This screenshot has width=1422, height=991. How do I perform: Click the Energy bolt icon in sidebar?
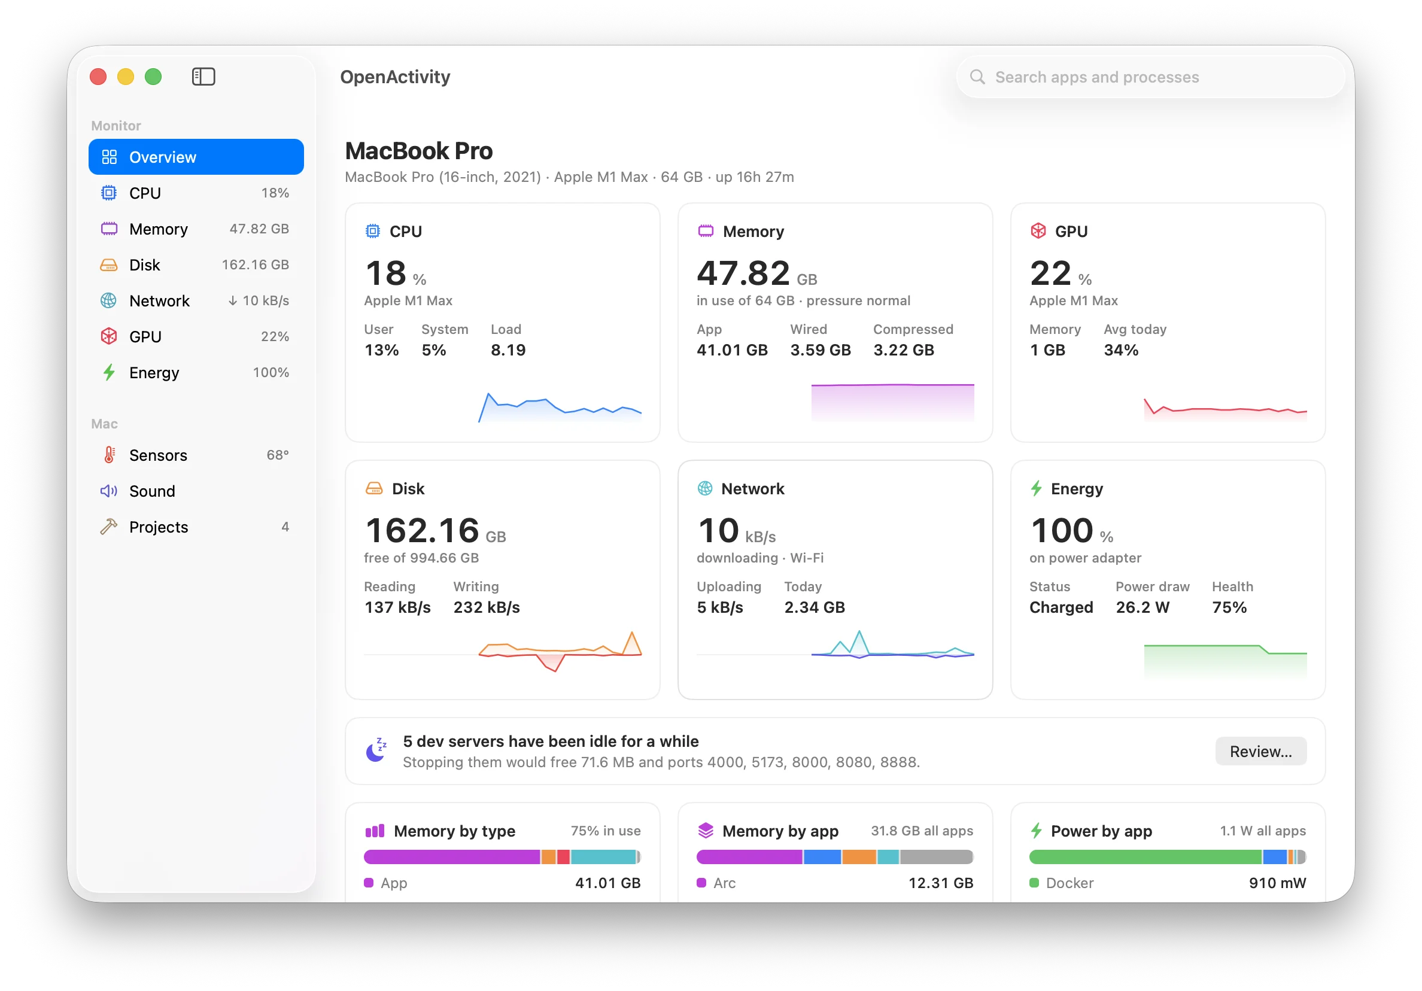108,372
